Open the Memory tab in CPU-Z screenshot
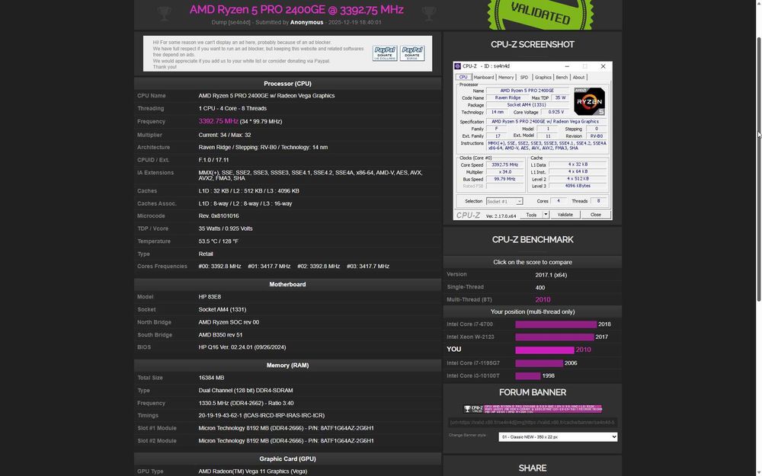Viewport: 762px width, 476px height. point(506,77)
